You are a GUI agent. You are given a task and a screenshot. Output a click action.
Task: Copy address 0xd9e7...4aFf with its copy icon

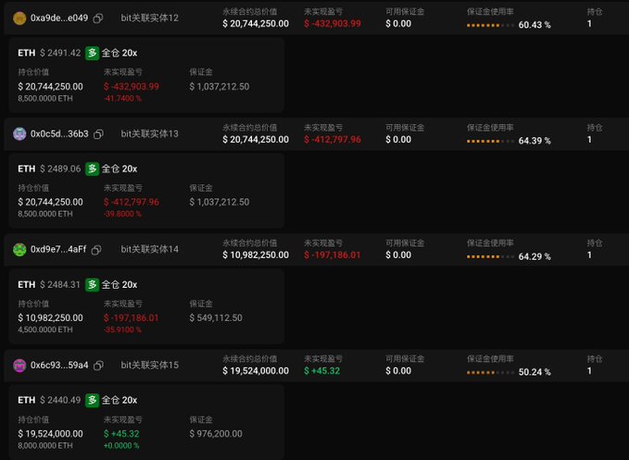96,250
